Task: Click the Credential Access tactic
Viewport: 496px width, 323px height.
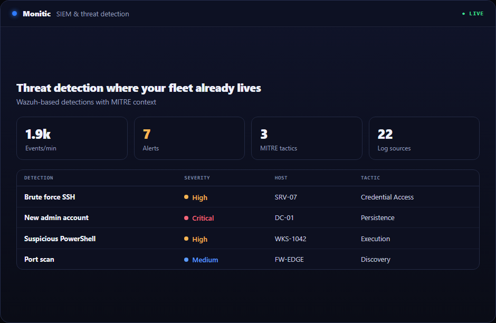Action: click(387, 197)
